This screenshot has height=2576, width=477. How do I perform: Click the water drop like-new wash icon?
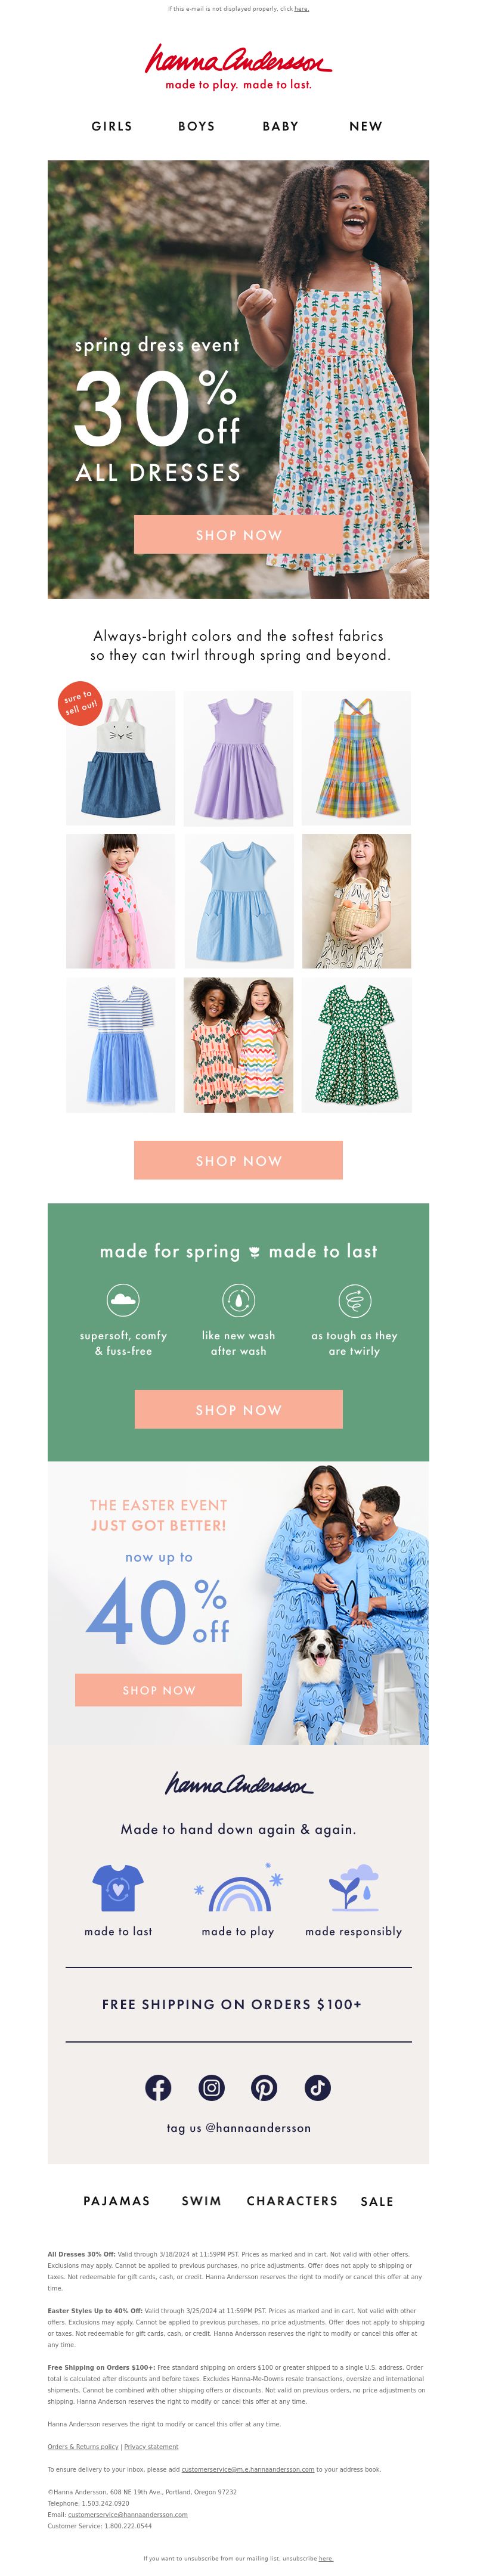coord(238,1300)
